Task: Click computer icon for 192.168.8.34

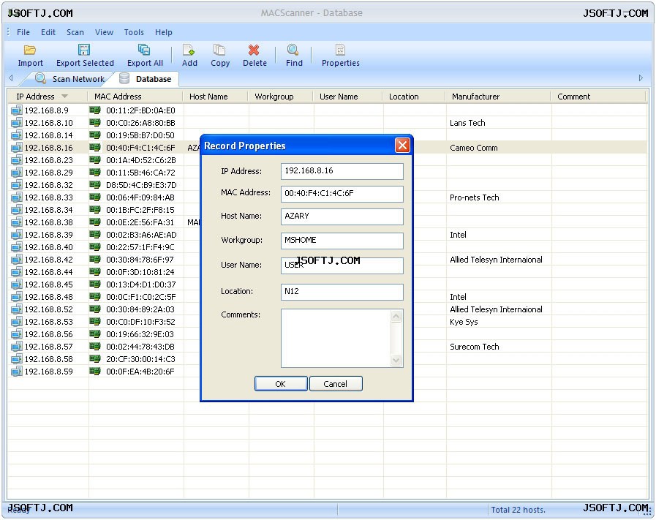Action: (17, 210)
